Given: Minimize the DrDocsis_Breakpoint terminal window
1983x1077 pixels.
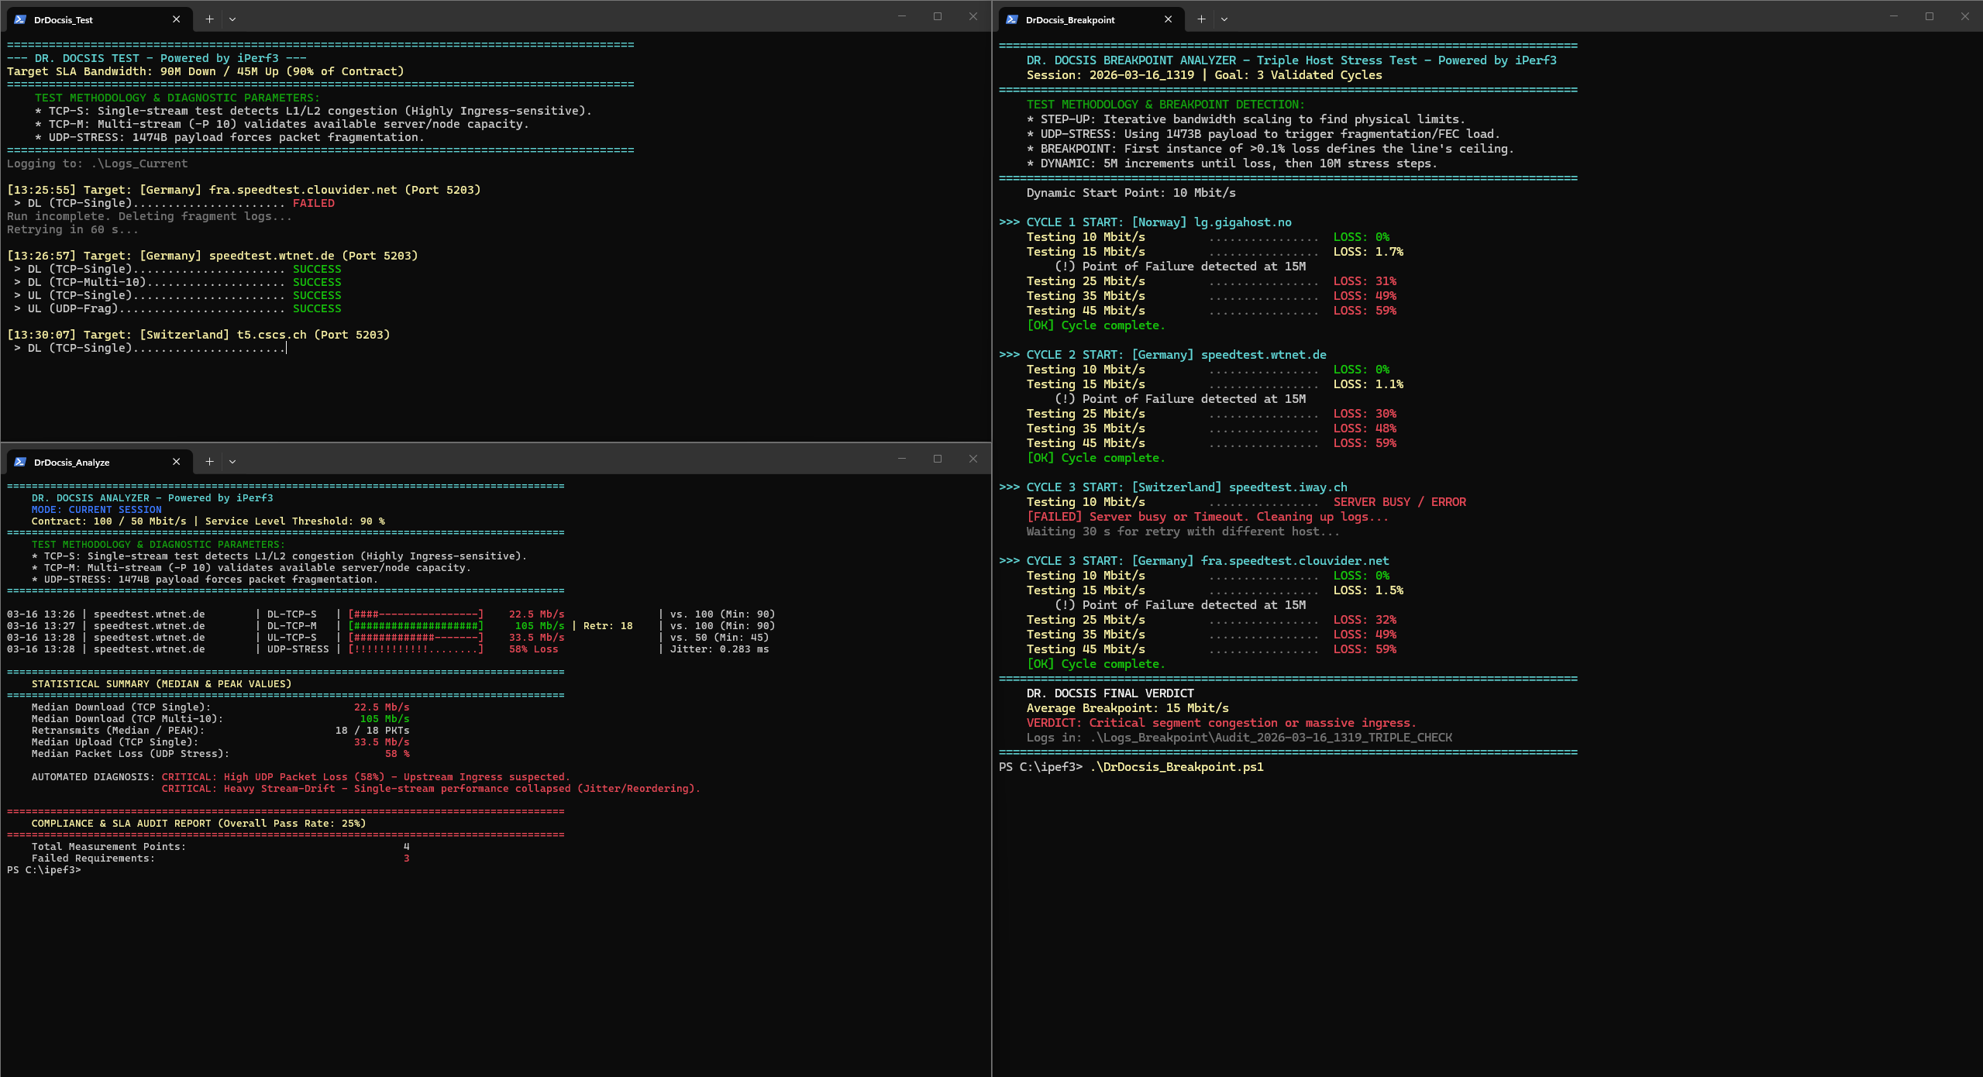Looking at the screenshot, I should [x=1894, y=16].
